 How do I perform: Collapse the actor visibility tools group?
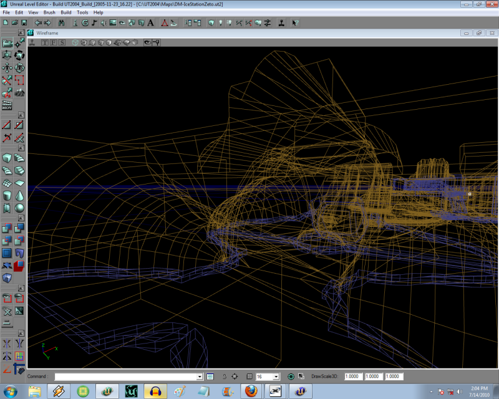[x=21, y=288]
